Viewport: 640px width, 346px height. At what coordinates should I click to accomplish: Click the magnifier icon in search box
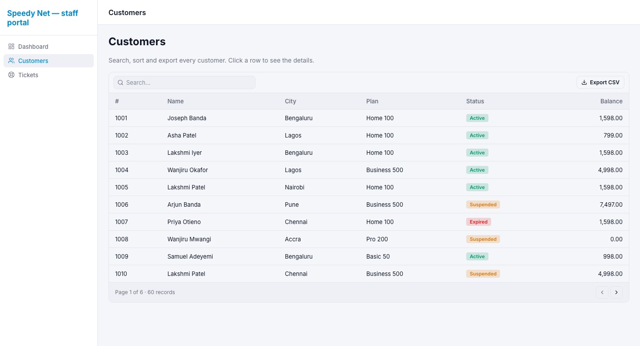120,83
